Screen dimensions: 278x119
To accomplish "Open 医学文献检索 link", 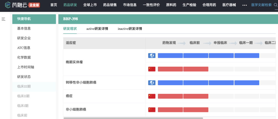I will pos(261,5).
